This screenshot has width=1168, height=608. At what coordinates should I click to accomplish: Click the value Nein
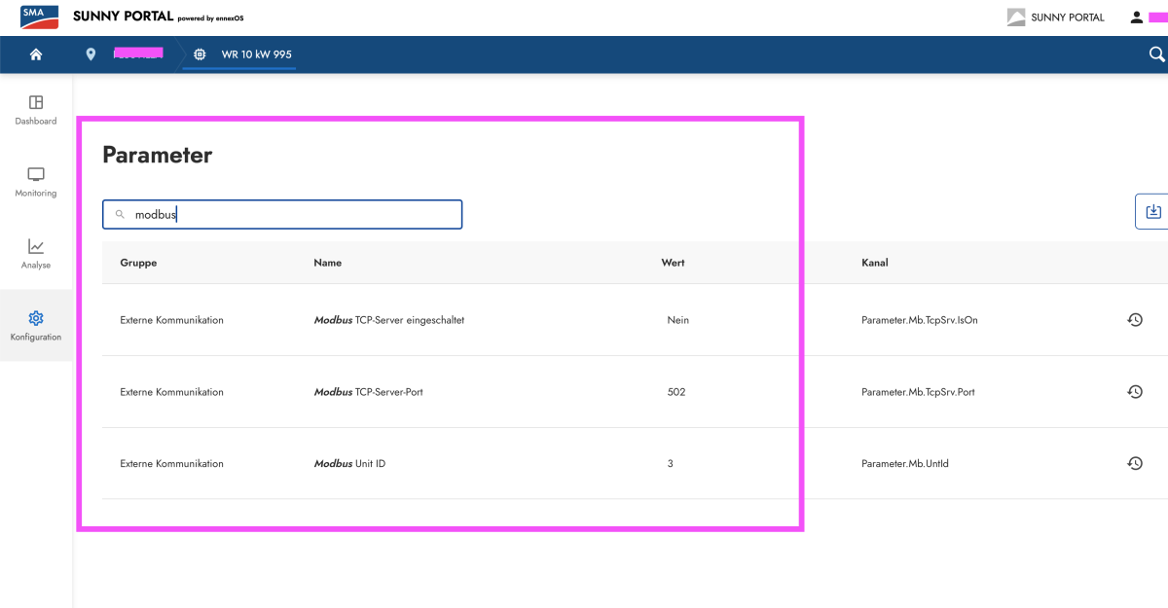click(x=678, y=320)
